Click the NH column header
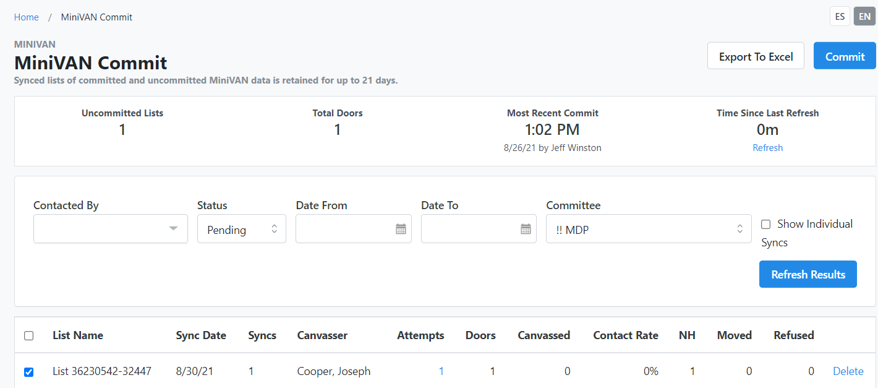 tap(687, 335)
